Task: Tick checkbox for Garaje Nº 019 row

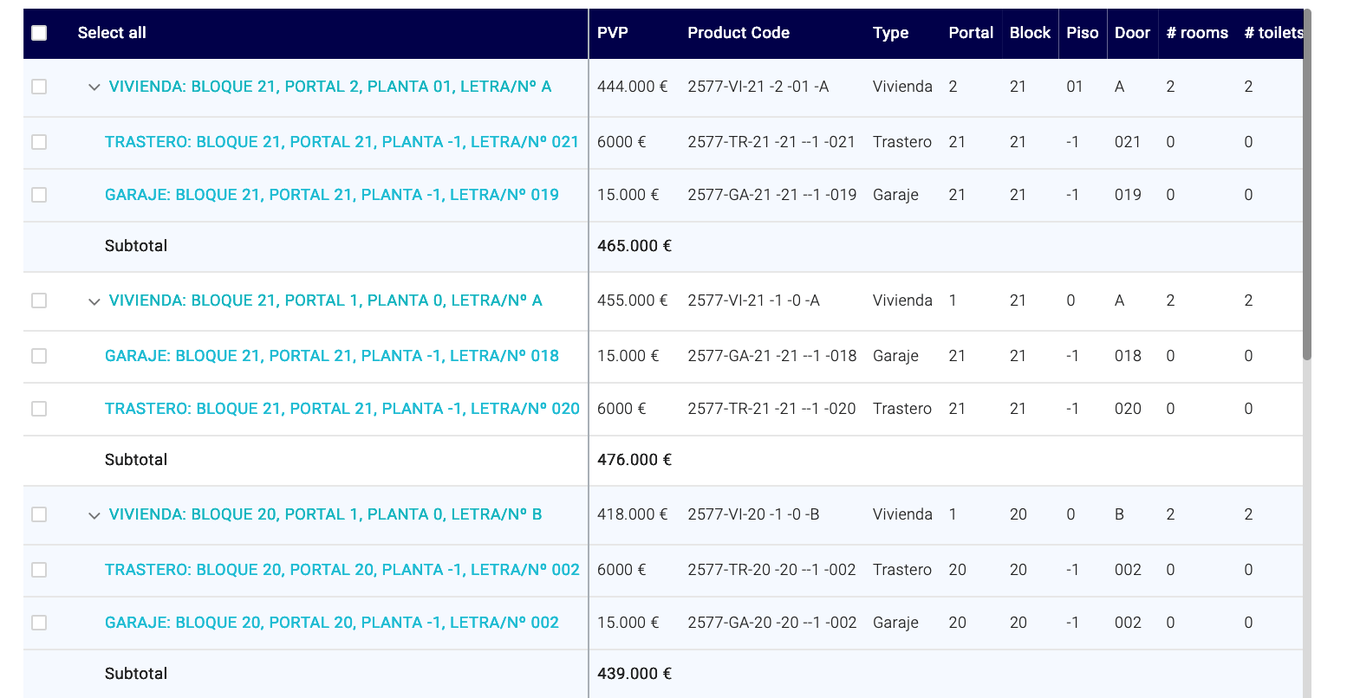Action: [39, 195]
